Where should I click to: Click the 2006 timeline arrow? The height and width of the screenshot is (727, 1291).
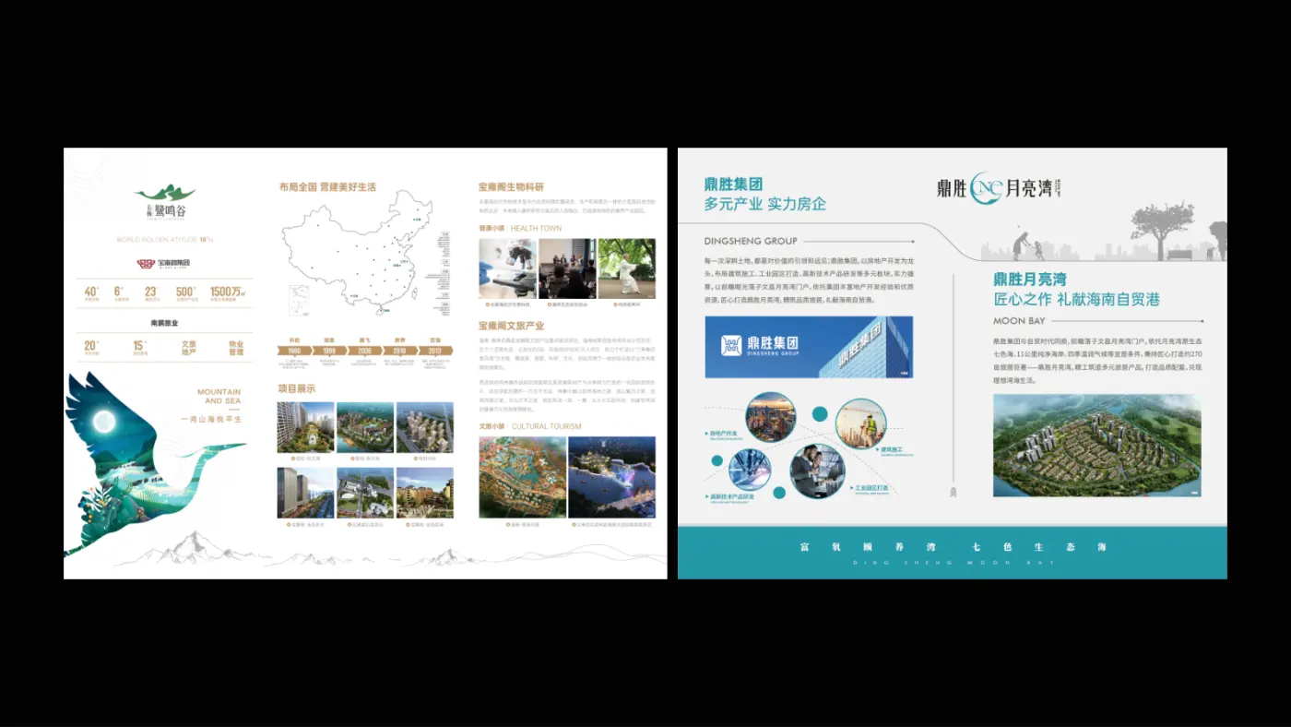pyautogui.click(x=365, y=351)
